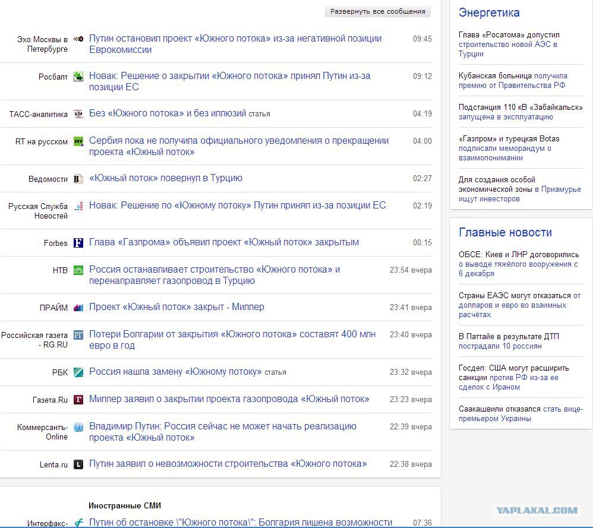The width and height of the screenshot is (593, 528).
Task: Click source name Lenta.ru
Action: pos(53,464)
